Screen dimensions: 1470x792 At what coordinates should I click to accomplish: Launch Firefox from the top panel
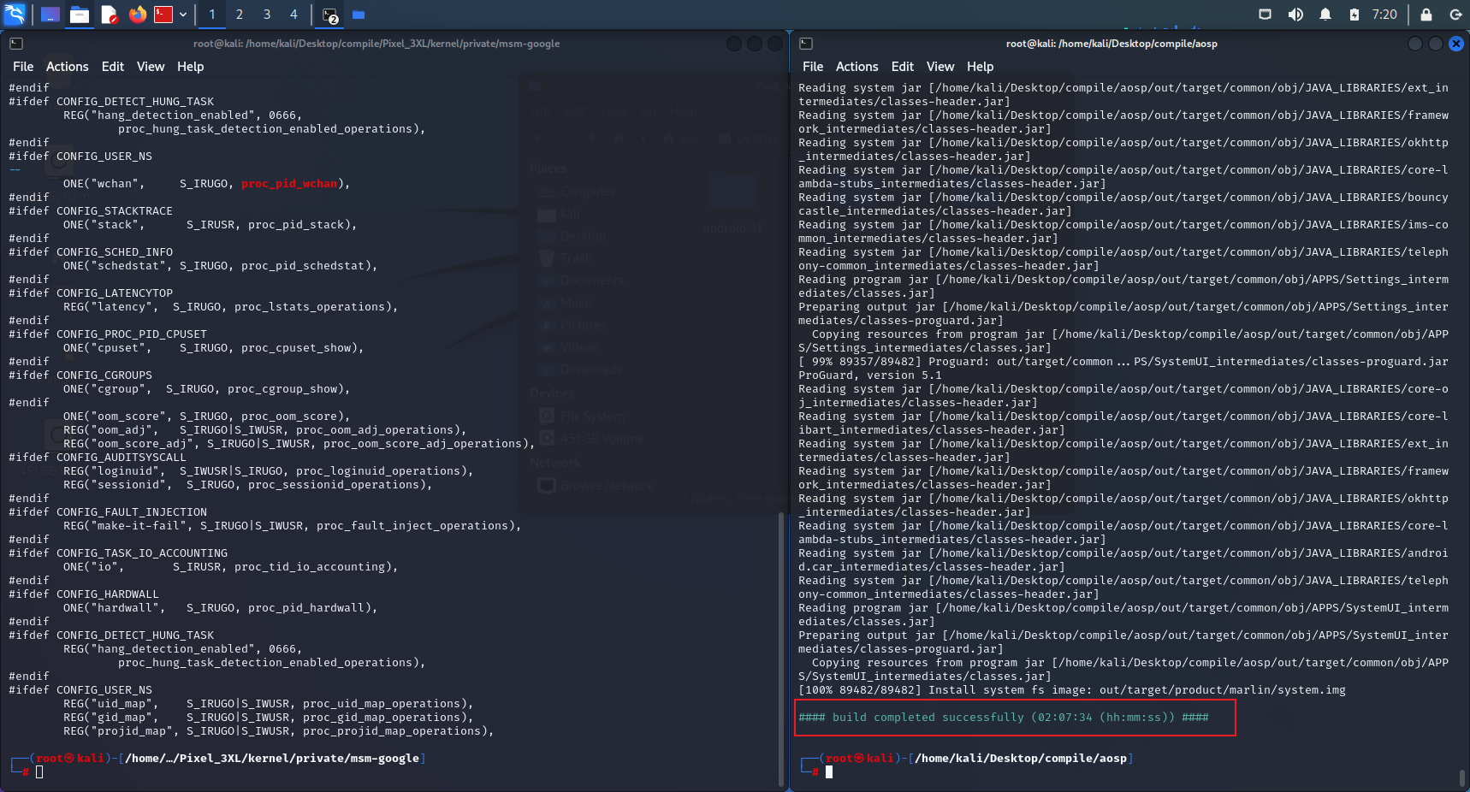tap(137, 15)
